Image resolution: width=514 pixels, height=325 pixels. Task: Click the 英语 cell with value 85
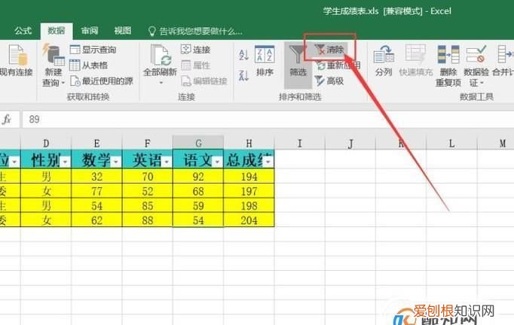[x=148, y=206]
